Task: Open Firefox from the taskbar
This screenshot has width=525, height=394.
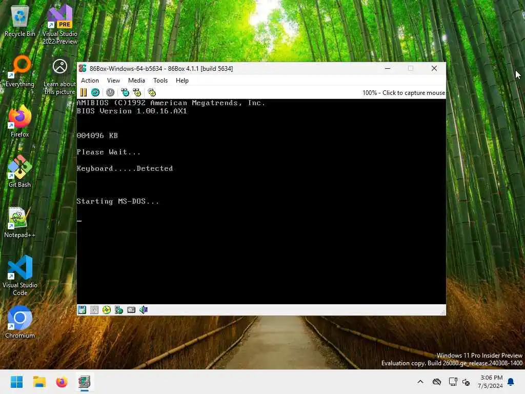Action: coord(62,382)
